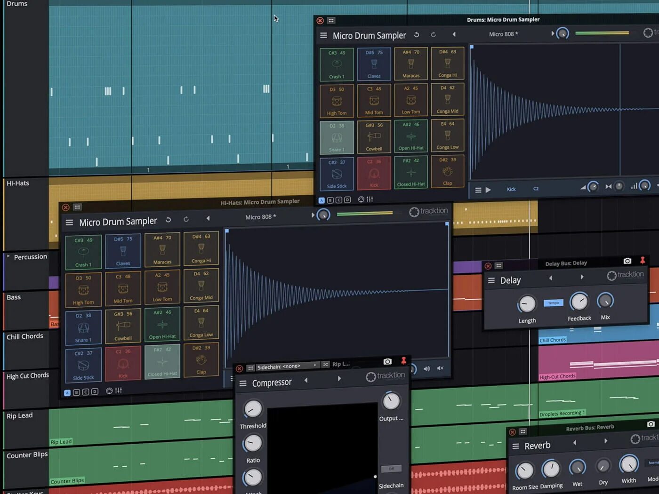
Task: Click the Claves pad in Drums sampler
Action: pyautogui.click(x=374, y=64)
